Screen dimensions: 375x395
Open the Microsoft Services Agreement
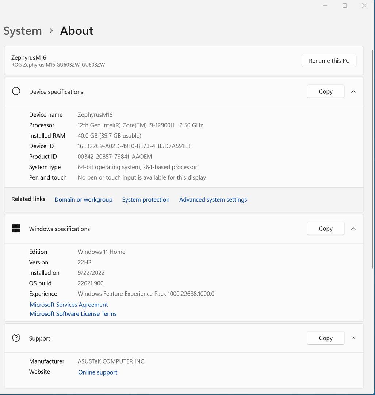click(69, 305)
